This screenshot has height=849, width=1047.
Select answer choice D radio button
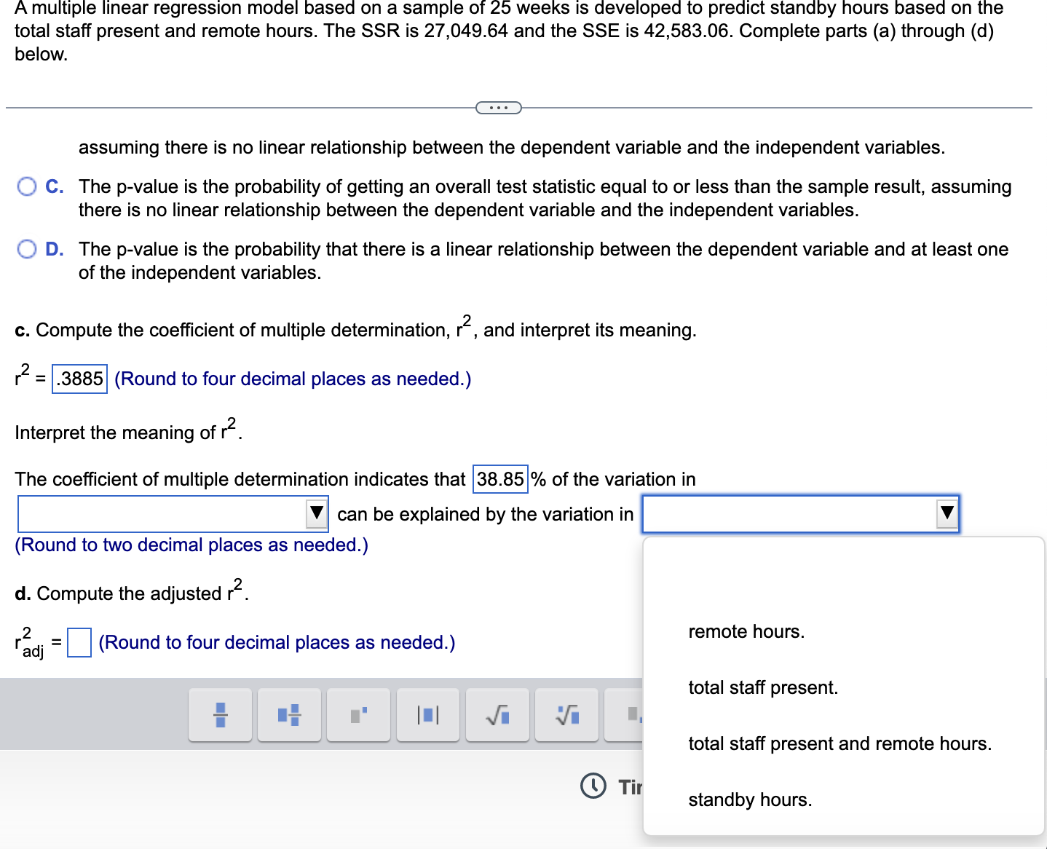(x=27, y=249)
